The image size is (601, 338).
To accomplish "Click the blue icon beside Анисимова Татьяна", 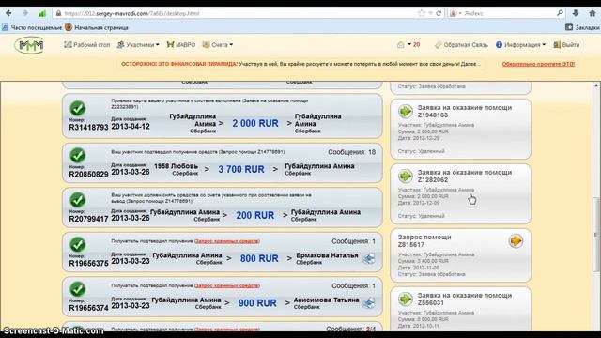I will pyautogui.click(x=369, y=303).
